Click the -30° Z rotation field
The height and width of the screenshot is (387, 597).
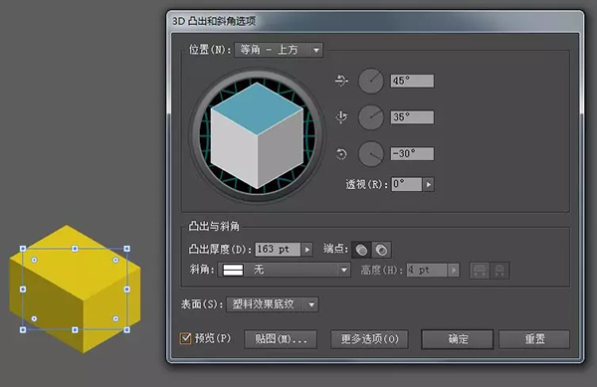[x=412, y=154]
